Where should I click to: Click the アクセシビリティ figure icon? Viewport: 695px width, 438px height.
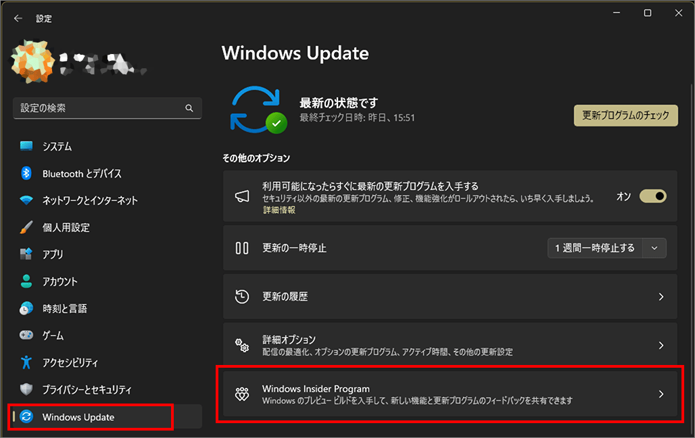pos(26,362)
